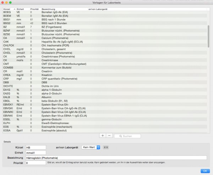Select row alpha-2-Globulin
This screenshot has height=175, width=213.
tap(105, 94)
